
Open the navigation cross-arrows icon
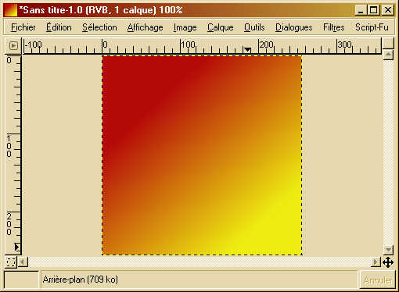pyautogui.click(x=388, y=262)
